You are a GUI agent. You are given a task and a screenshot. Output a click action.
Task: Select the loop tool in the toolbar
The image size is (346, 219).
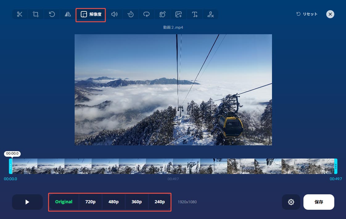point(146,14)
